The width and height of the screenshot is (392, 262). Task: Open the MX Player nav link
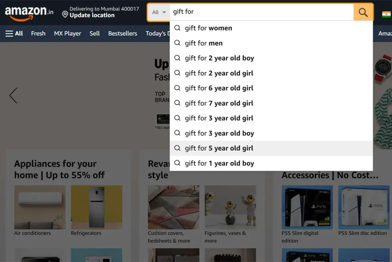[x=67, y=33]
